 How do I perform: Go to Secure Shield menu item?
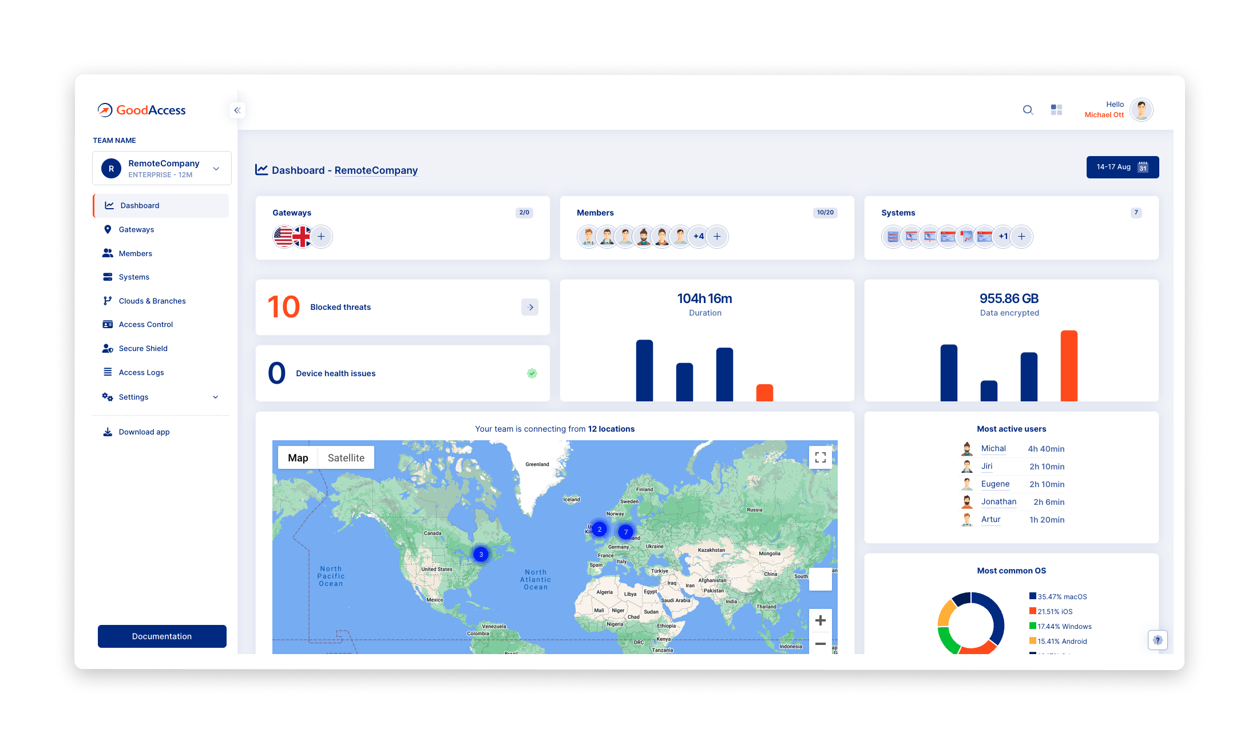[x=143, y=348]
